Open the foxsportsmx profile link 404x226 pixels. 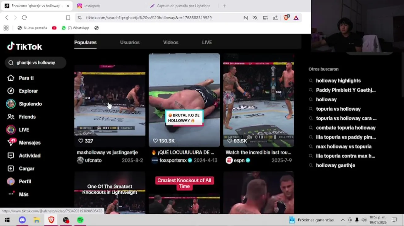(x=171, y=160)
